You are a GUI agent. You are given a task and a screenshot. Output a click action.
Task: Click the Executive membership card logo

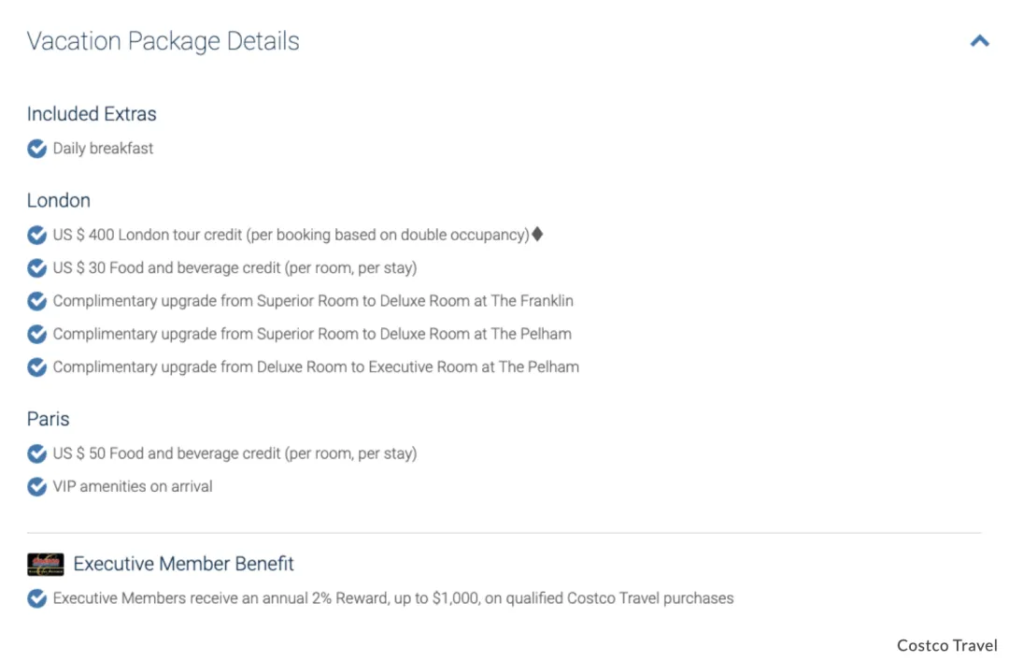coord(45,565)
